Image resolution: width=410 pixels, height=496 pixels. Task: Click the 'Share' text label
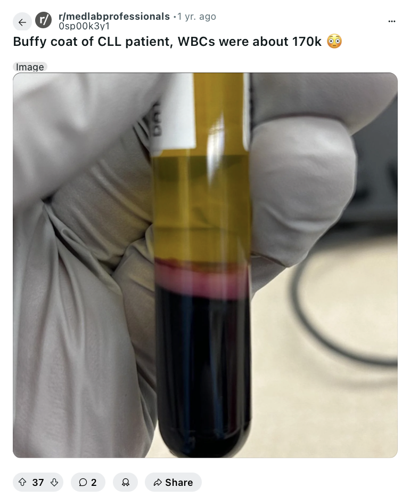pyautogui.click(x=179, y=482)
